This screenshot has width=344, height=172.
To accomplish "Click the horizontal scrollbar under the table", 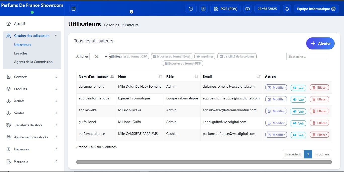I will 204,162.
